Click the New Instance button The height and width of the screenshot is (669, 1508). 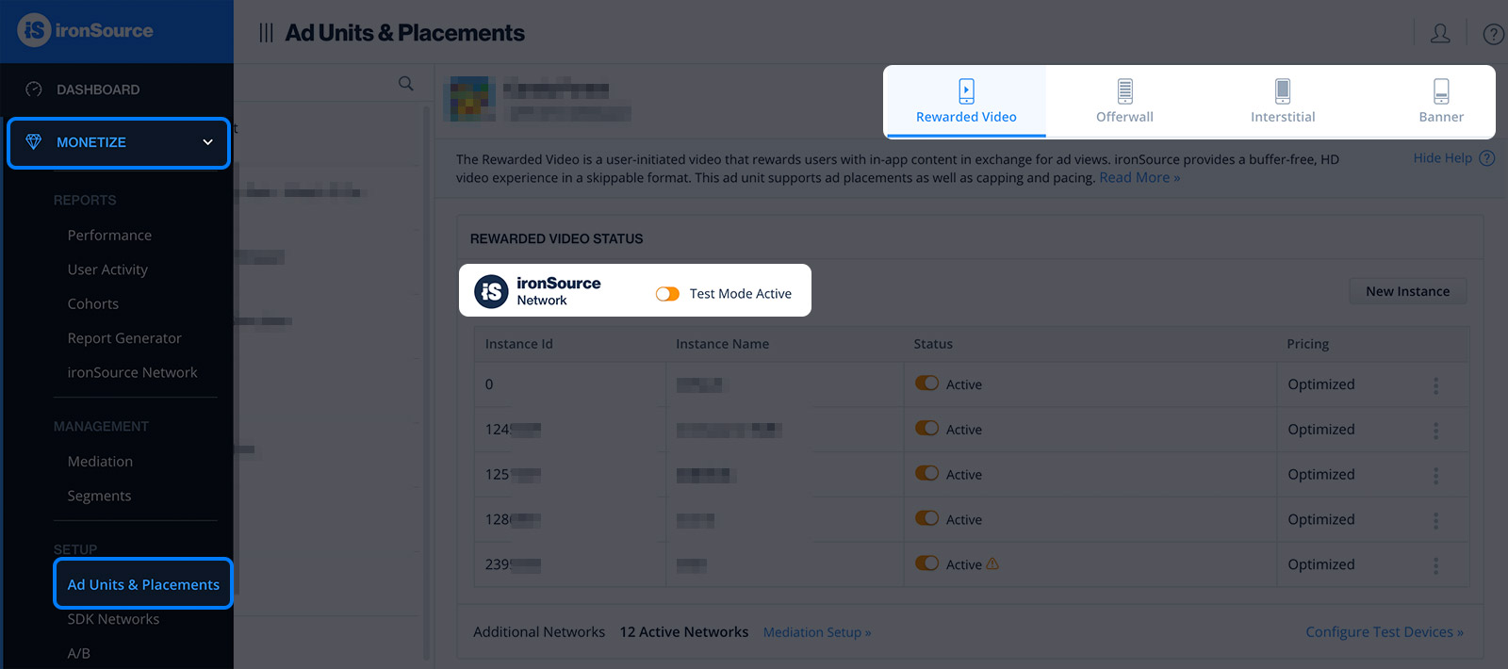pyautogui.click(x=1408, y=291)
